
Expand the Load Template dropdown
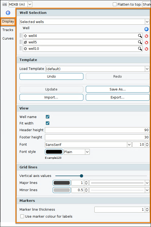97,69
